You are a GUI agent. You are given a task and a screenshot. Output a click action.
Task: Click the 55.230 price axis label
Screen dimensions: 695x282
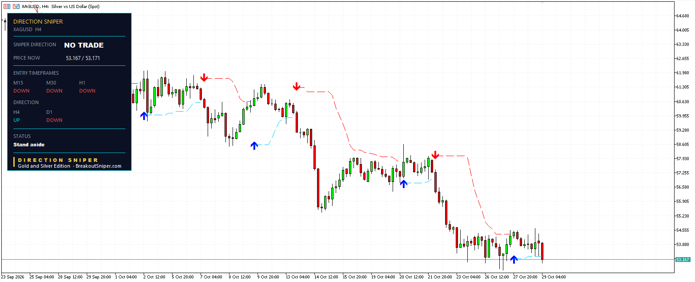[x=683, y=216]
